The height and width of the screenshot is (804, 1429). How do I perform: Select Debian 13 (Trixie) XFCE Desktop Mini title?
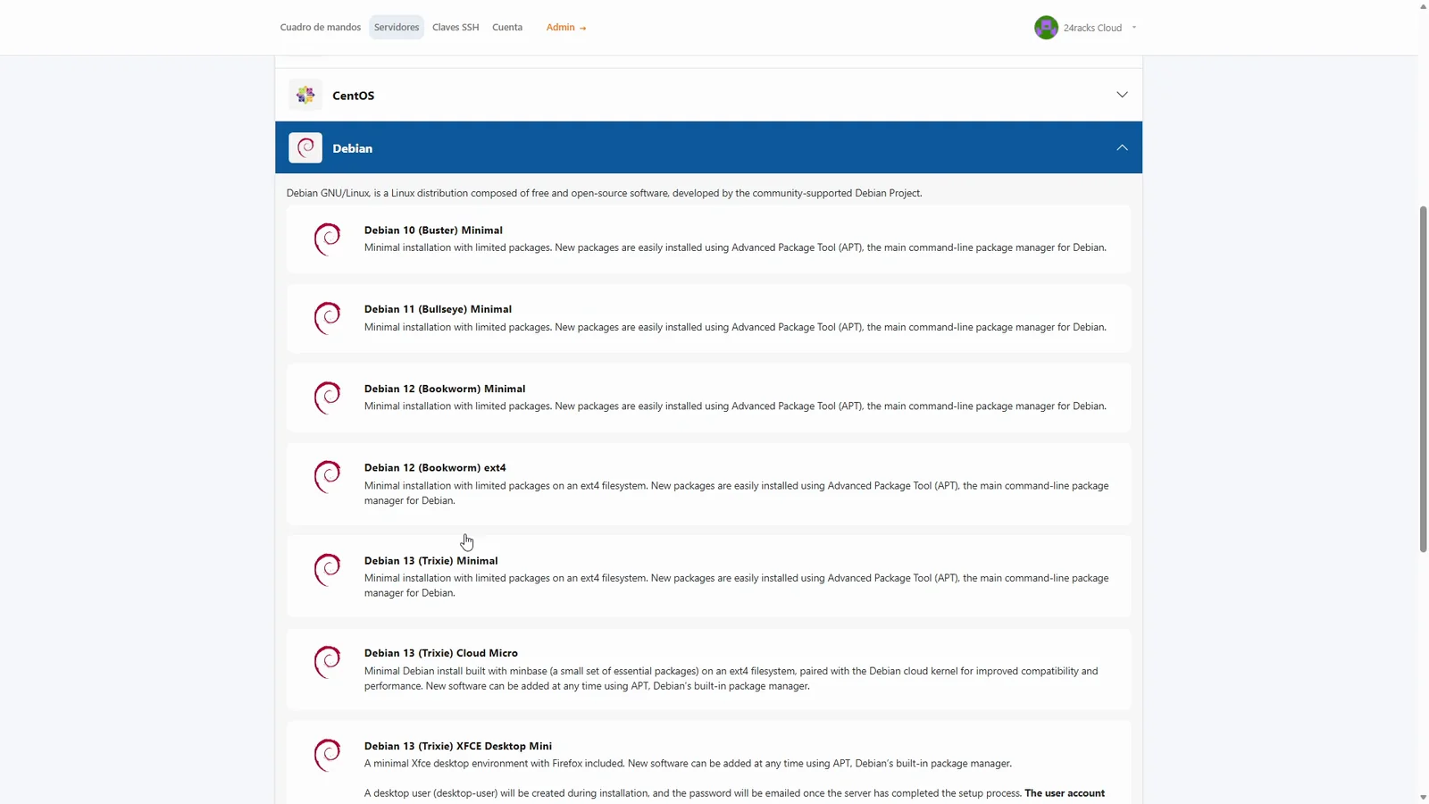458,746
